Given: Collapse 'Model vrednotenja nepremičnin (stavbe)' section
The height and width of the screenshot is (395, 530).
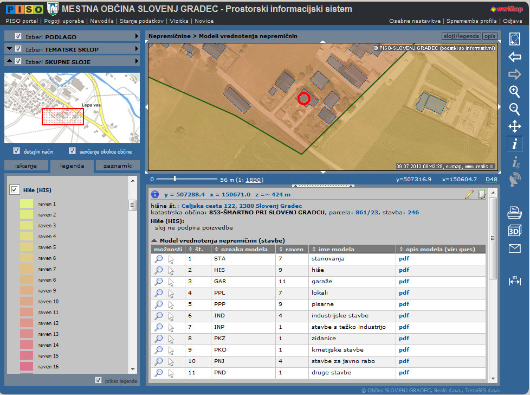Looking at the screenshot, I should [x=154, y=240].
